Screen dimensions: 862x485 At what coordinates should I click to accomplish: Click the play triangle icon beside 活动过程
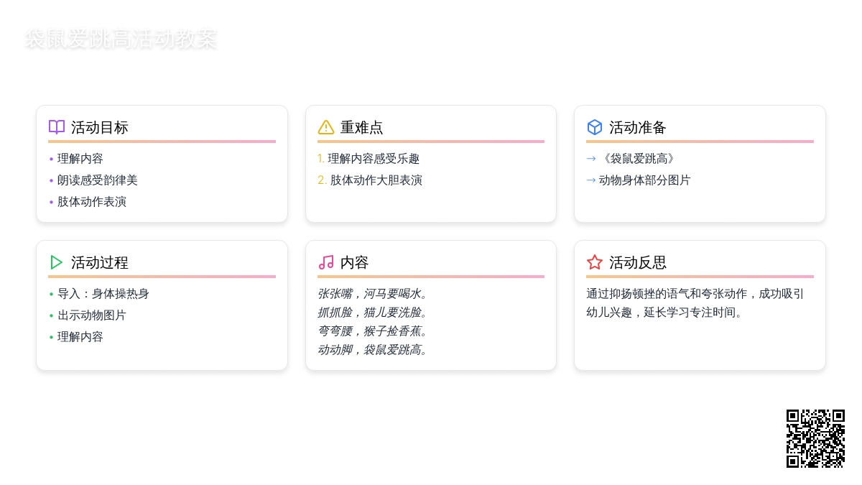57,262
